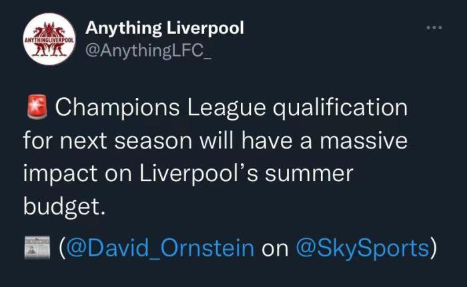Click the newspaper emoji icon
This screenshot has height=287, width=467.
(37, 248)
